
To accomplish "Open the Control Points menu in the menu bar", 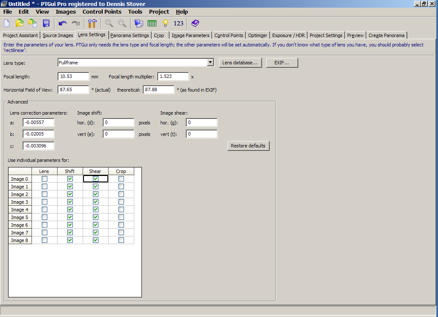I will coord(102,12).
